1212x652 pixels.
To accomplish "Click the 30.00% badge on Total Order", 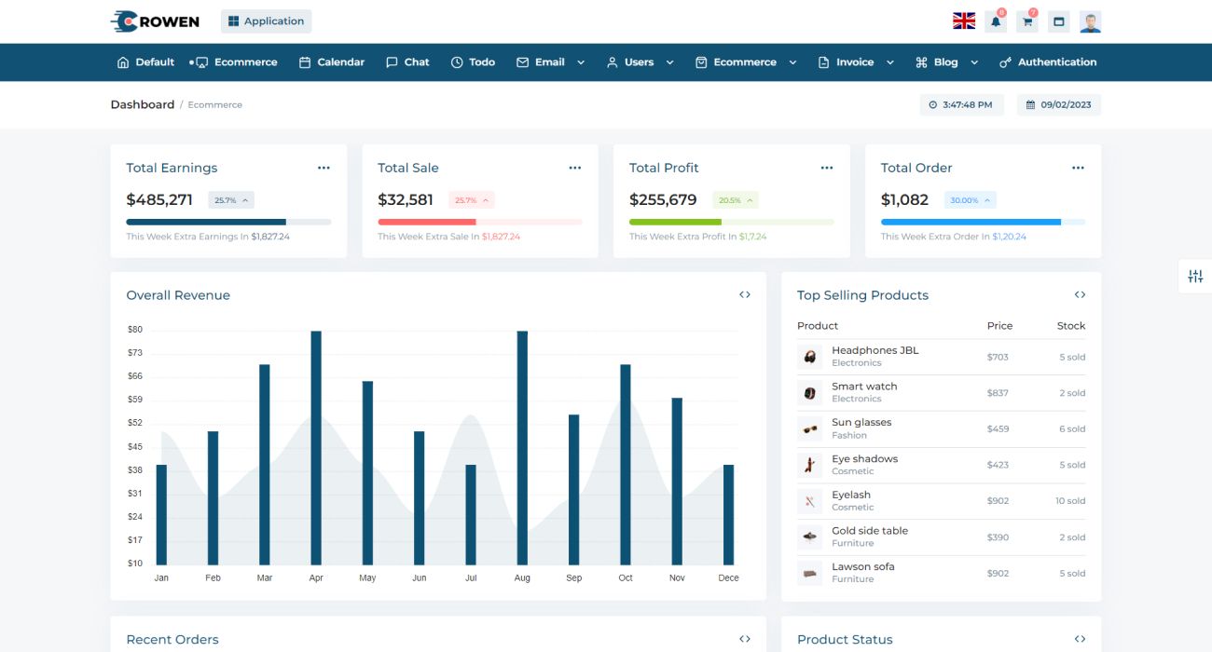I will [x=971, y=200].
